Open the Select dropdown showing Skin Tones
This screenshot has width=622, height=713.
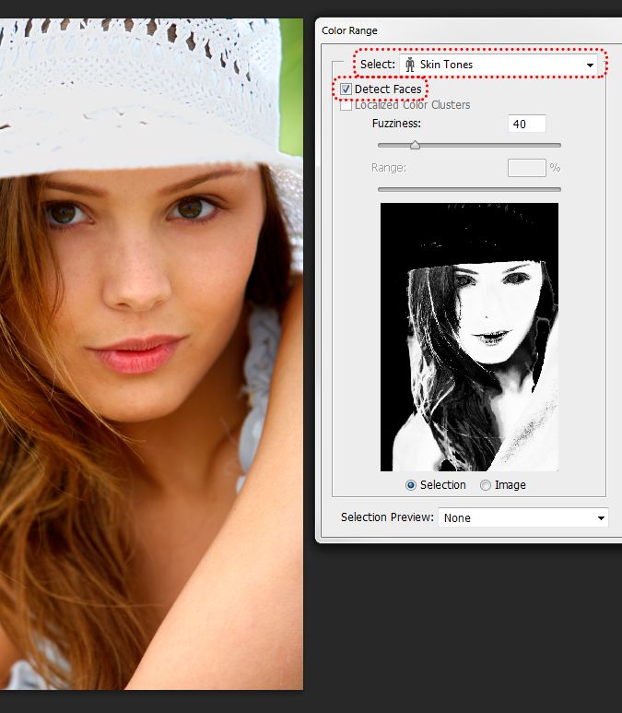coord(499,65)
